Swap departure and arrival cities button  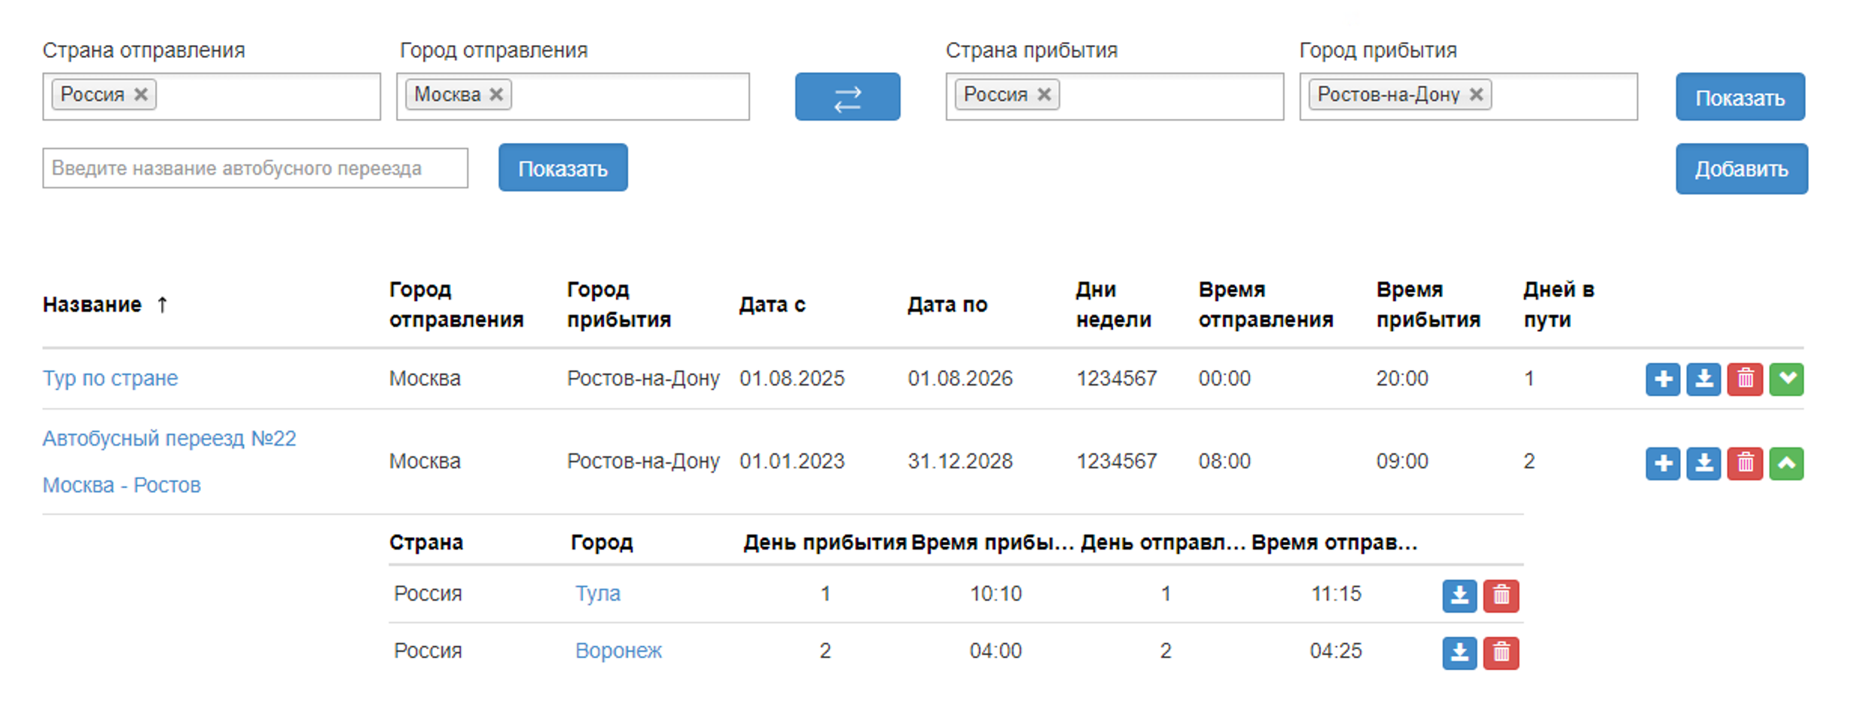(847, 97)
